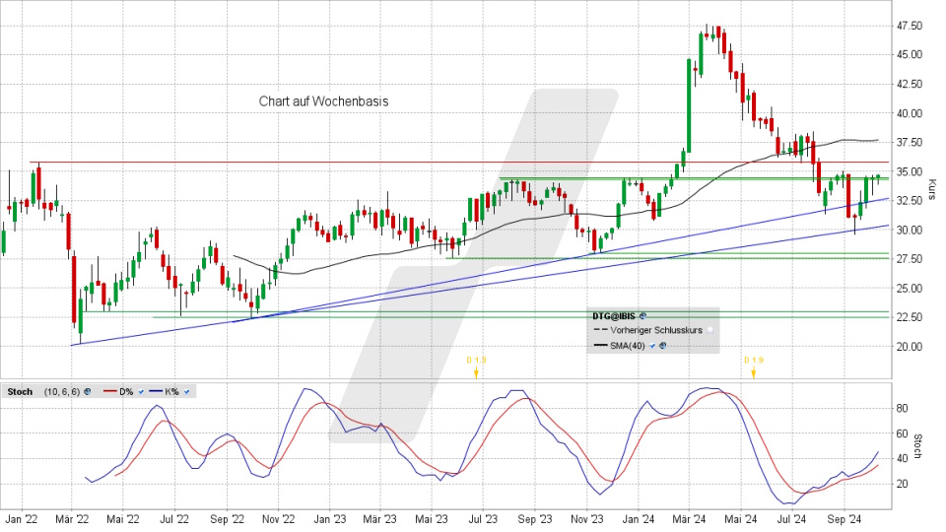Click the Sep '24 date axis label
Viewport: 946px width, 532px height.
click(844, 519)
